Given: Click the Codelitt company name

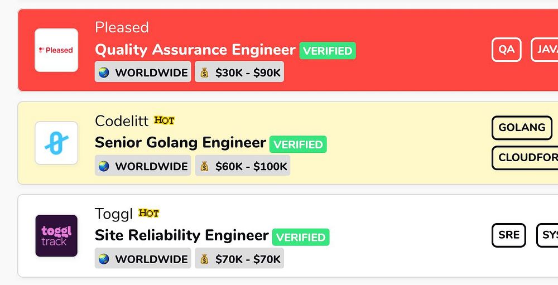Looking at the screenshot, I should click(x=122, y=120).
